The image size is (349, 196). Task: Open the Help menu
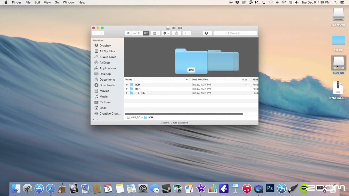tap(82, 2)
